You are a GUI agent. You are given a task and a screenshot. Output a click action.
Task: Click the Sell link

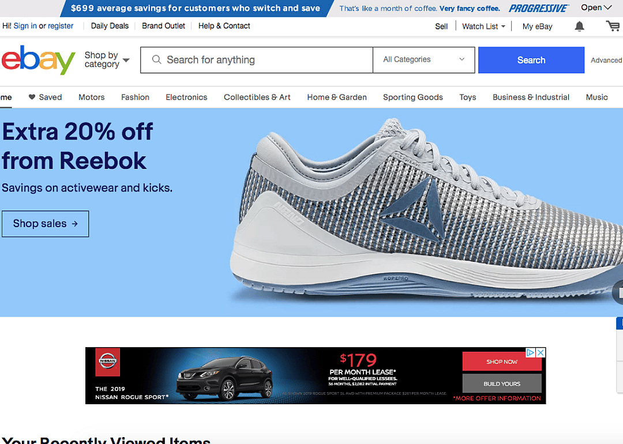pos(441,26)
